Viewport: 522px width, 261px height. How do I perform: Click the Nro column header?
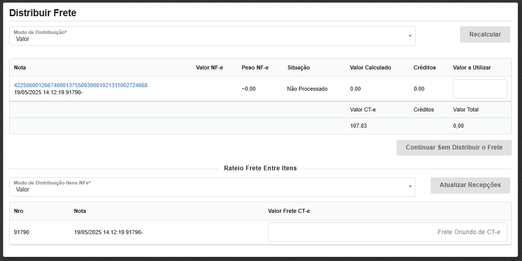(18, 211)
